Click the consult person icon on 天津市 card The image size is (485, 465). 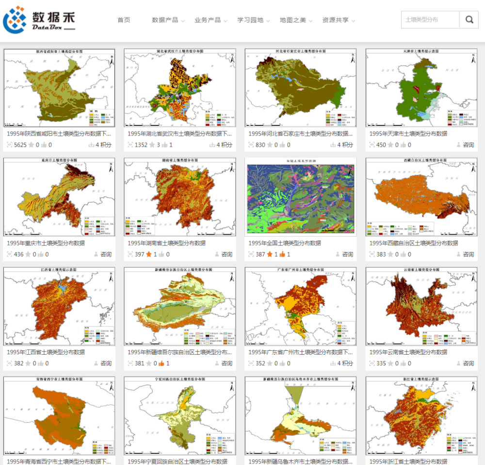pos(458,145)
